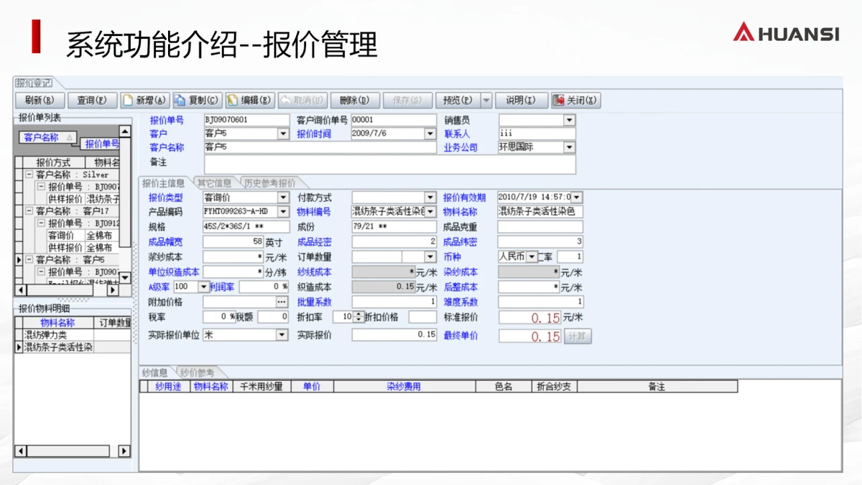Screen dimensions: 862x485
Task: Open the 实际报价单位 dropdown showing 米
Action: click(282, 336)
